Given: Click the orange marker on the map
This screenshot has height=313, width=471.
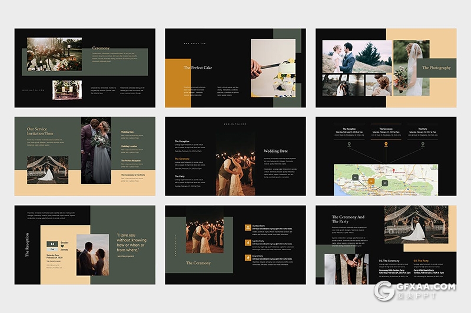Looking at the screenshot, I should [x=372, y=181].
